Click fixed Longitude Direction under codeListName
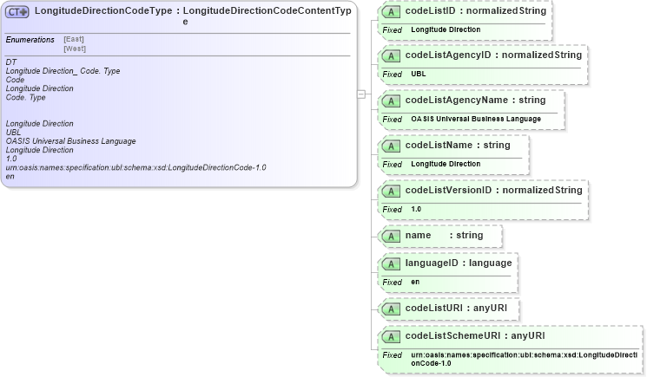Image resolution: width=647 pixels, height=377 pixels. [x=446, y=164]
